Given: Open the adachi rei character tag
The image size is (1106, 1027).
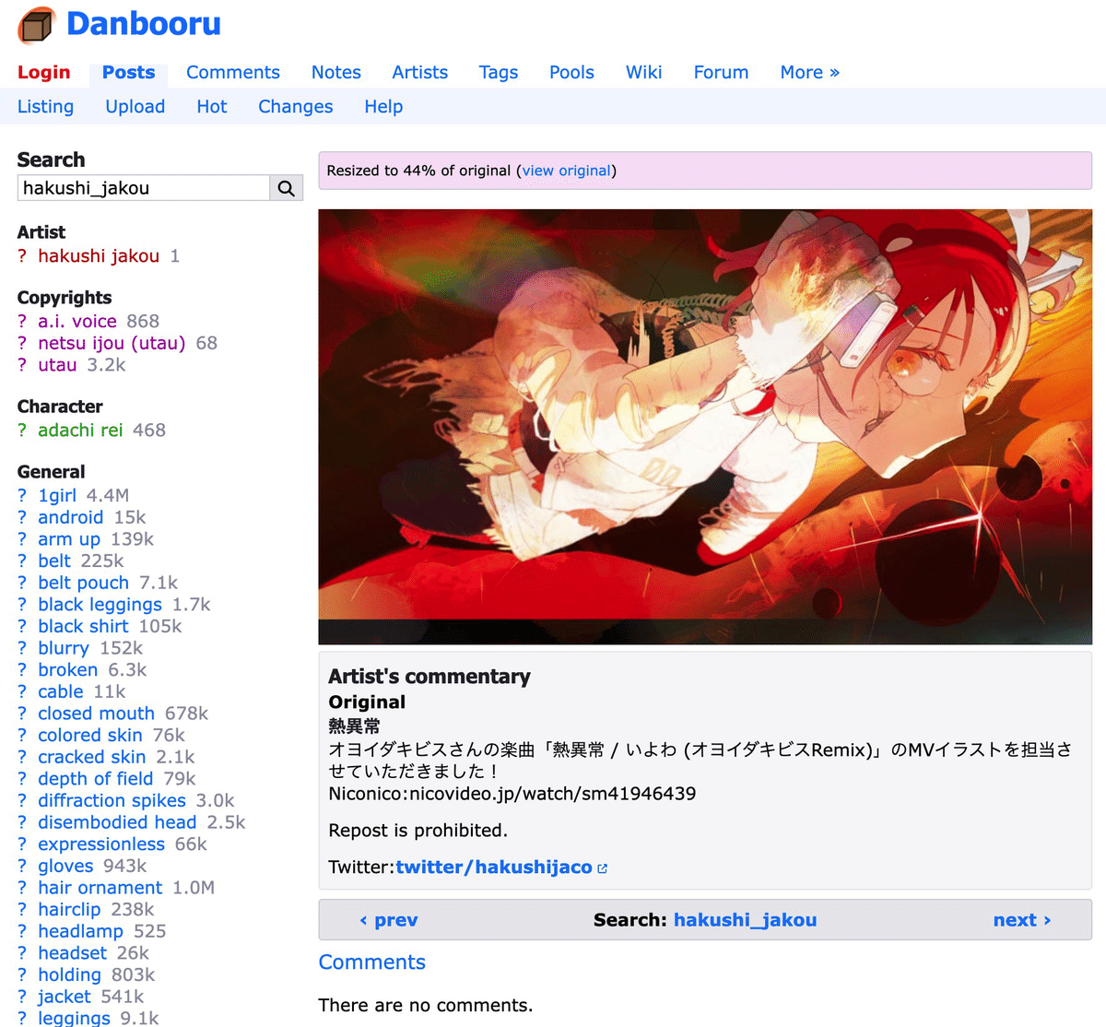Looking at the screenshot, I should tap(80, 431).
